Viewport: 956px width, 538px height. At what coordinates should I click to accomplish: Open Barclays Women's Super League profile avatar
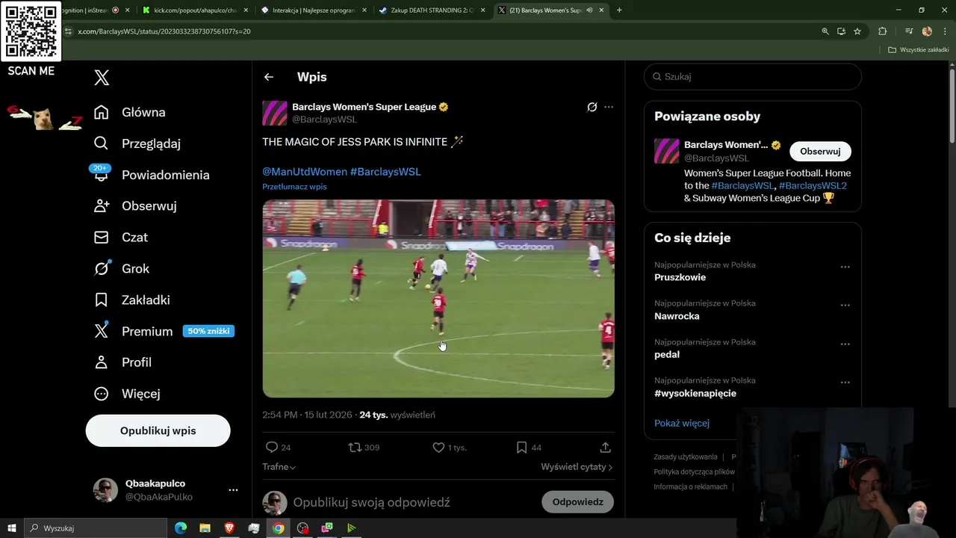tap(275, 113)
